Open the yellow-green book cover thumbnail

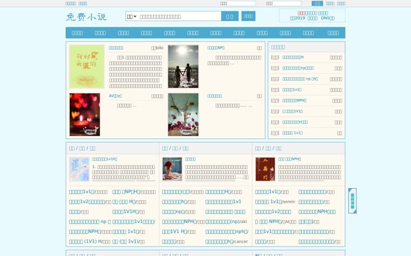coord(87,67)
